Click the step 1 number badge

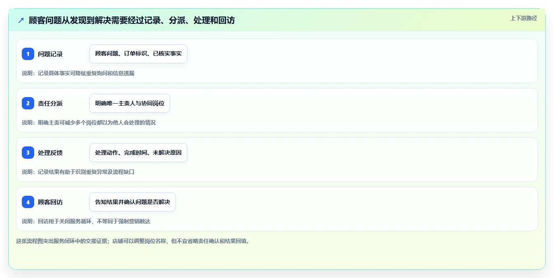(28, 54)
